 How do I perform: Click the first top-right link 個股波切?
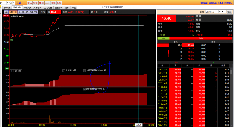click(204, 3)
